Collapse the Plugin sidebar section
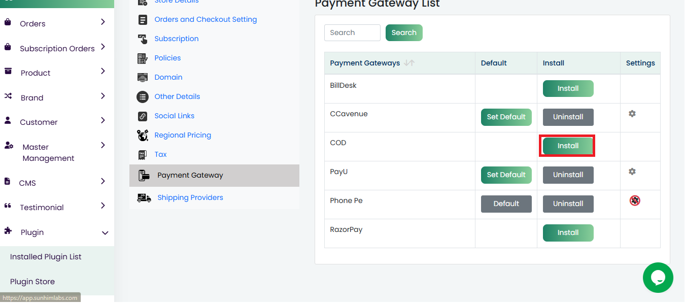685x304 pixels. 105,233
